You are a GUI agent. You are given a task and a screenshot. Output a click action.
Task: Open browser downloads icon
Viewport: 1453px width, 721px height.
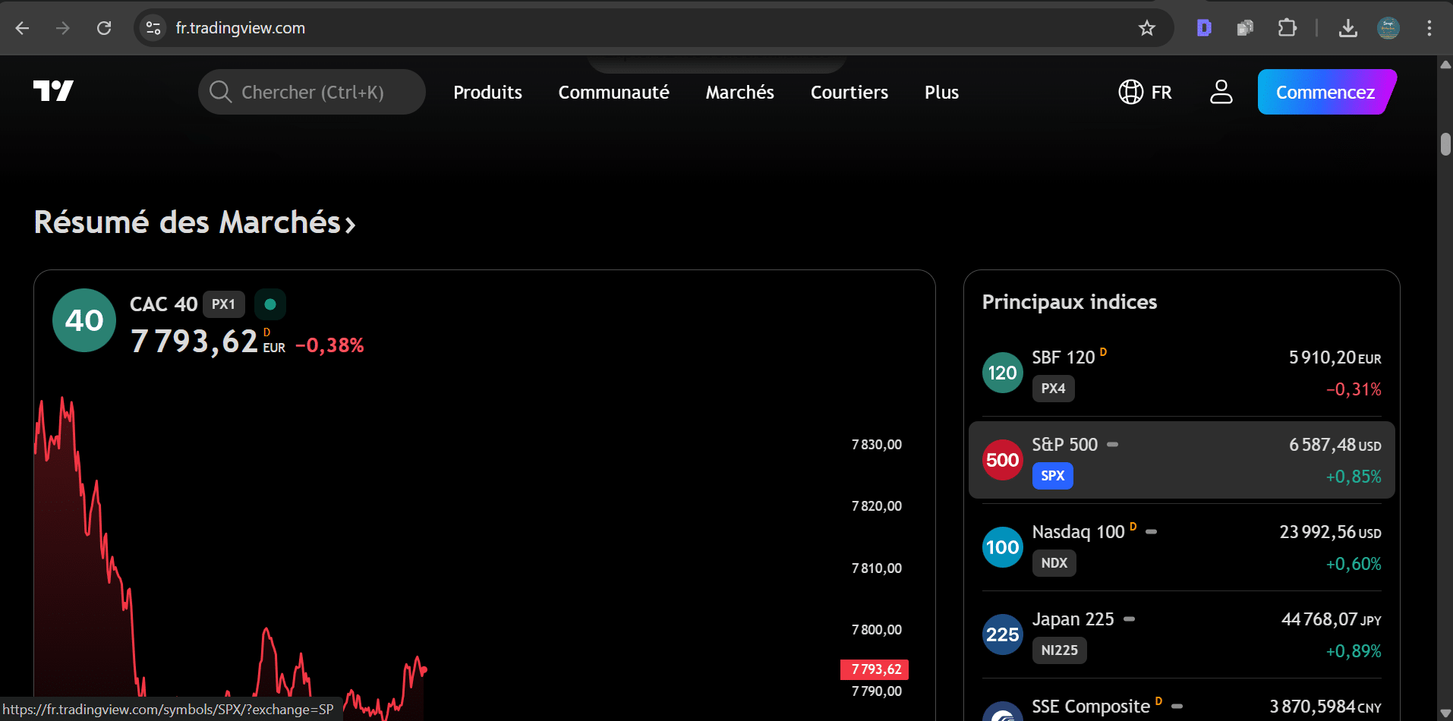tap(1347, 28)
